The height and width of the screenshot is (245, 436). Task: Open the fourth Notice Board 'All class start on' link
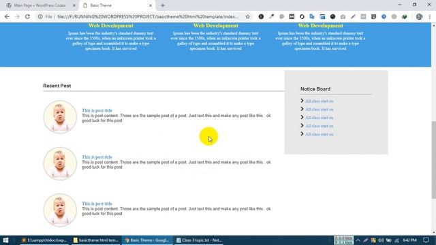pos(320,126)
